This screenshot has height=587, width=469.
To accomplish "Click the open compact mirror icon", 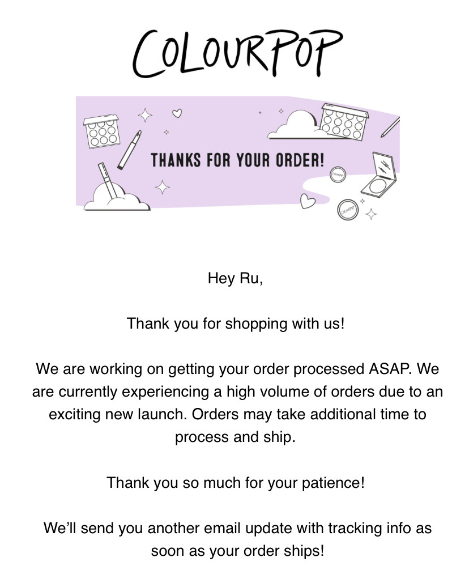I will pyautogui.click(x=379, y=174).
